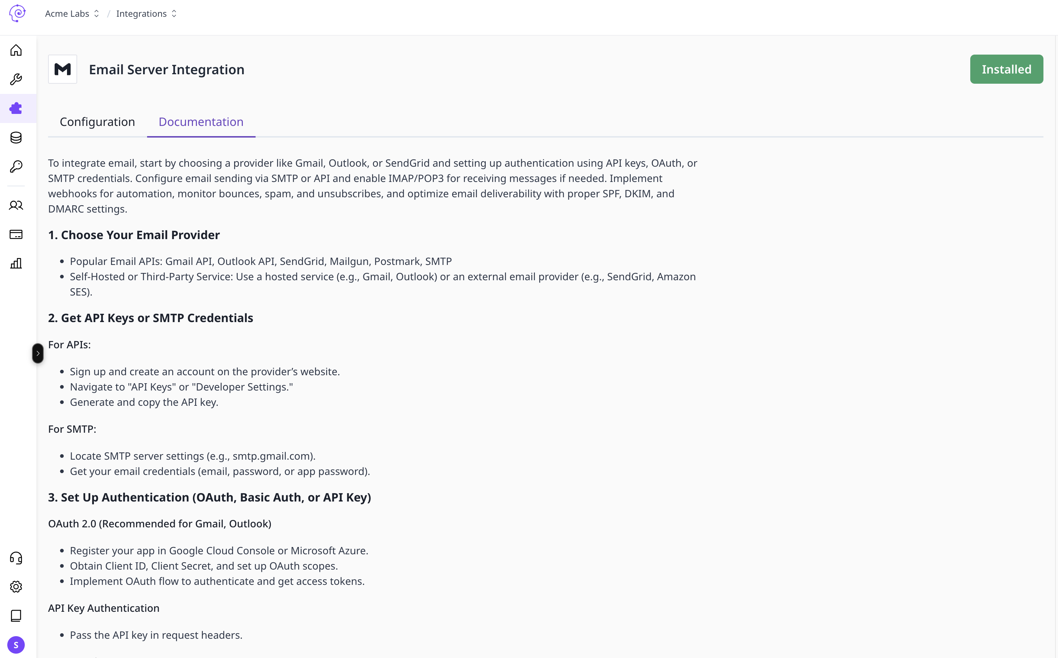Click the billing card icon
The height and width of the screenshot is (658, 1058).
coord(16,235)
